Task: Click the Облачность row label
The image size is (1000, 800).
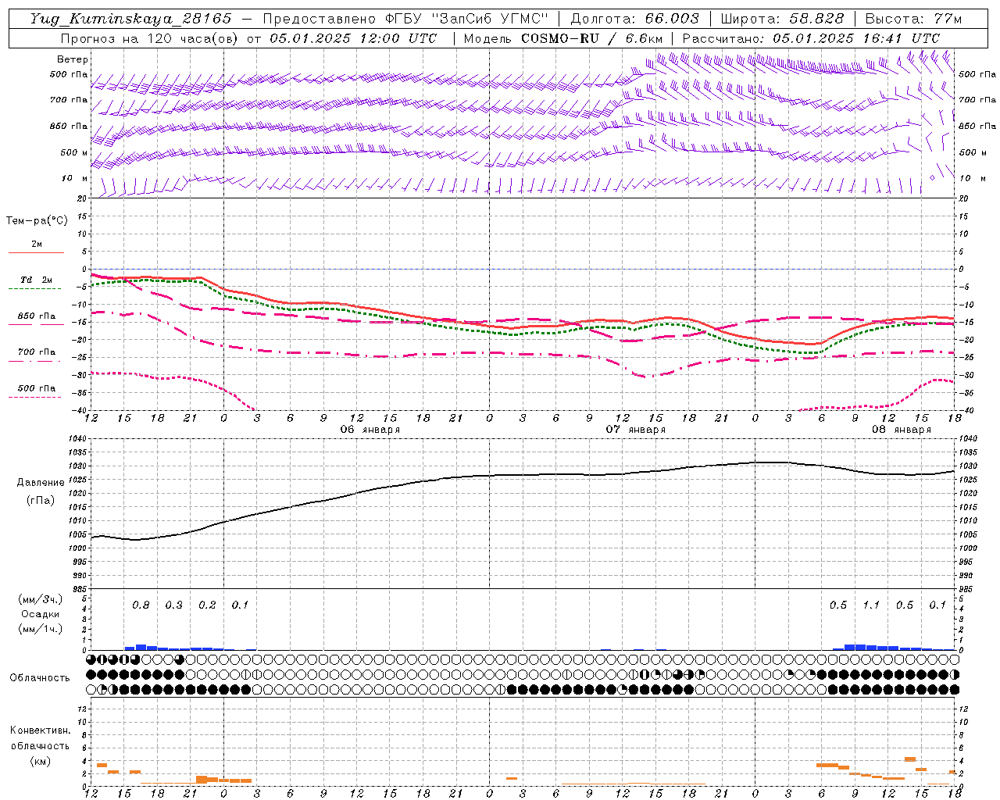Action: point(40,677)
